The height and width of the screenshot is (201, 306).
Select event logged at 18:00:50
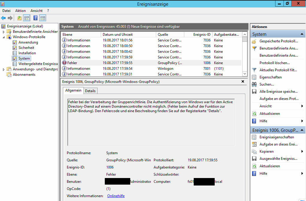coord(151,46)
